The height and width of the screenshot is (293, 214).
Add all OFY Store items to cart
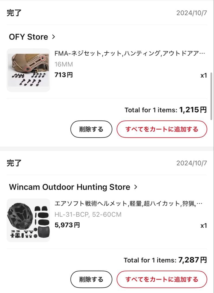point(162,129)
